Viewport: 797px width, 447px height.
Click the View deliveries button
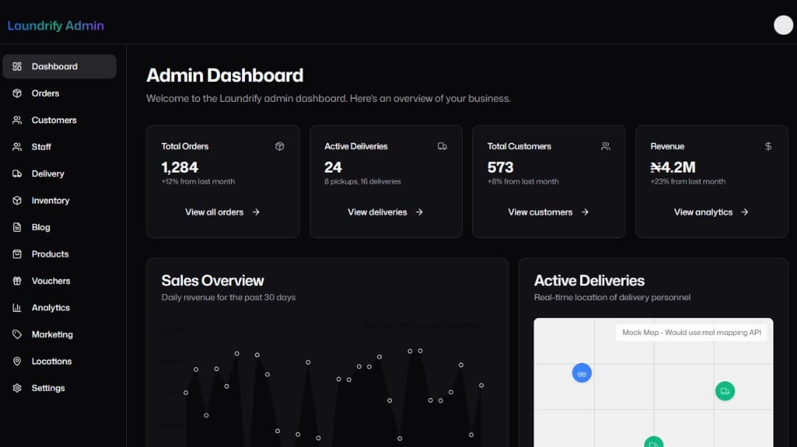coord(386,212)
